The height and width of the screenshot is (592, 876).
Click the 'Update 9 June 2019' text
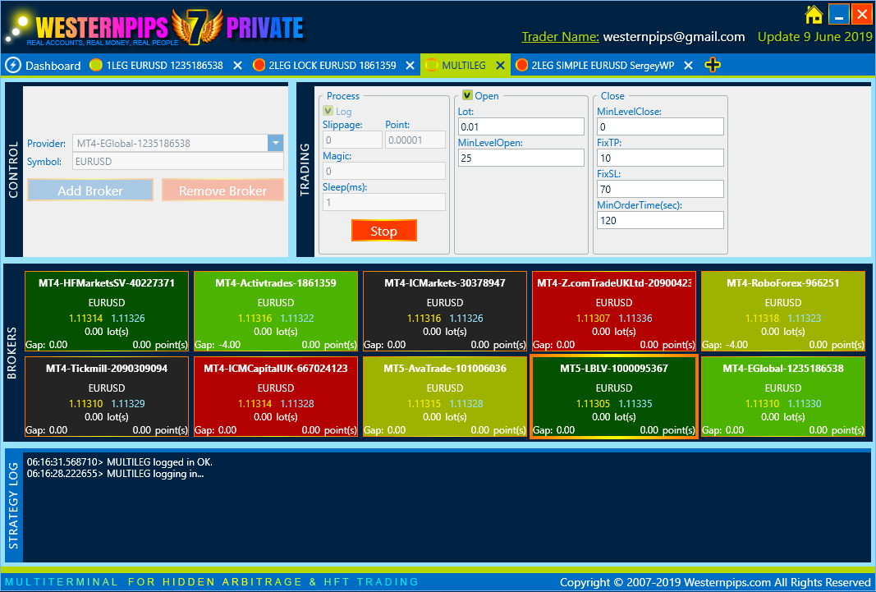(814, 37)
